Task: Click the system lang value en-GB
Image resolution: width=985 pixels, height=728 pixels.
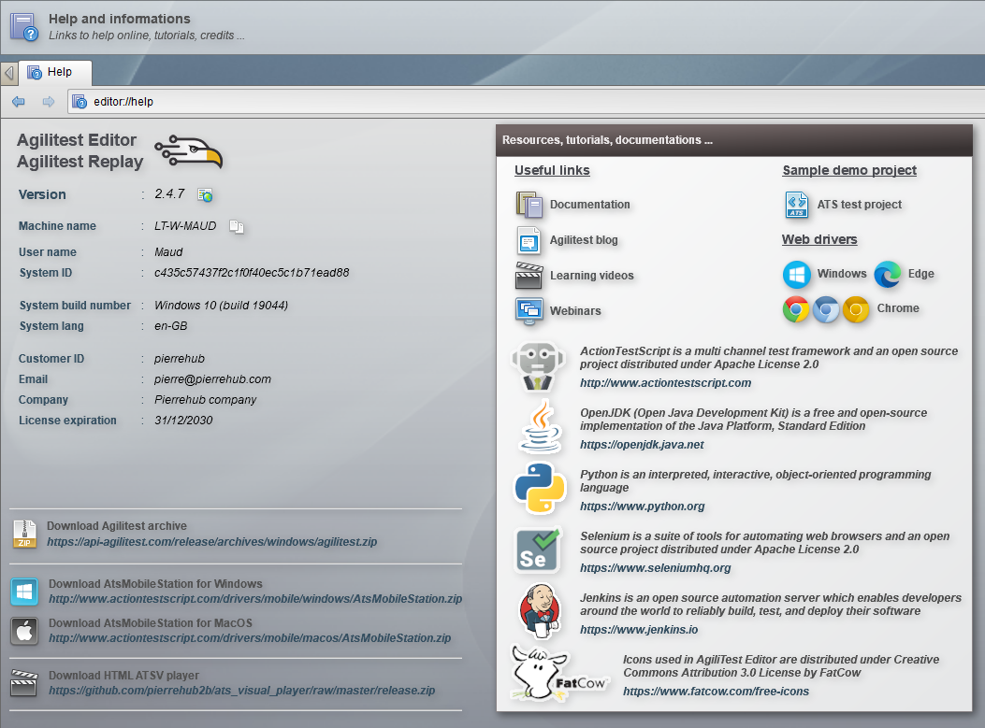Action: [171, 326]
